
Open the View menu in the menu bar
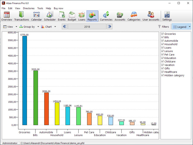pos(18,8)
